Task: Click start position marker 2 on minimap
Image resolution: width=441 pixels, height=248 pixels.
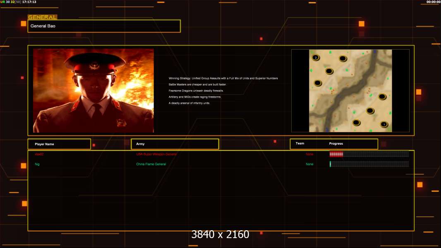Action: 316,57
